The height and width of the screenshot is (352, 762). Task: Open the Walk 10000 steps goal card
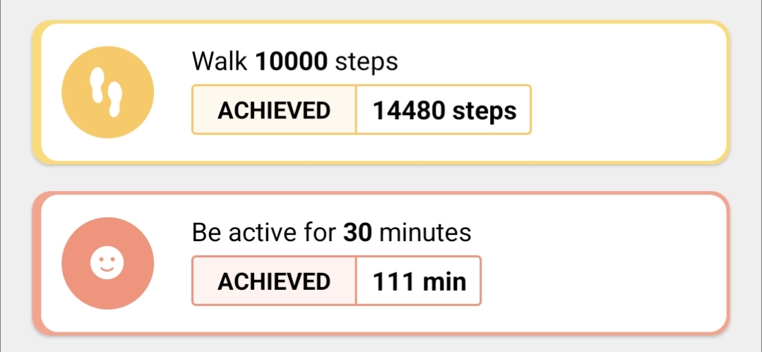pos(621,92)
